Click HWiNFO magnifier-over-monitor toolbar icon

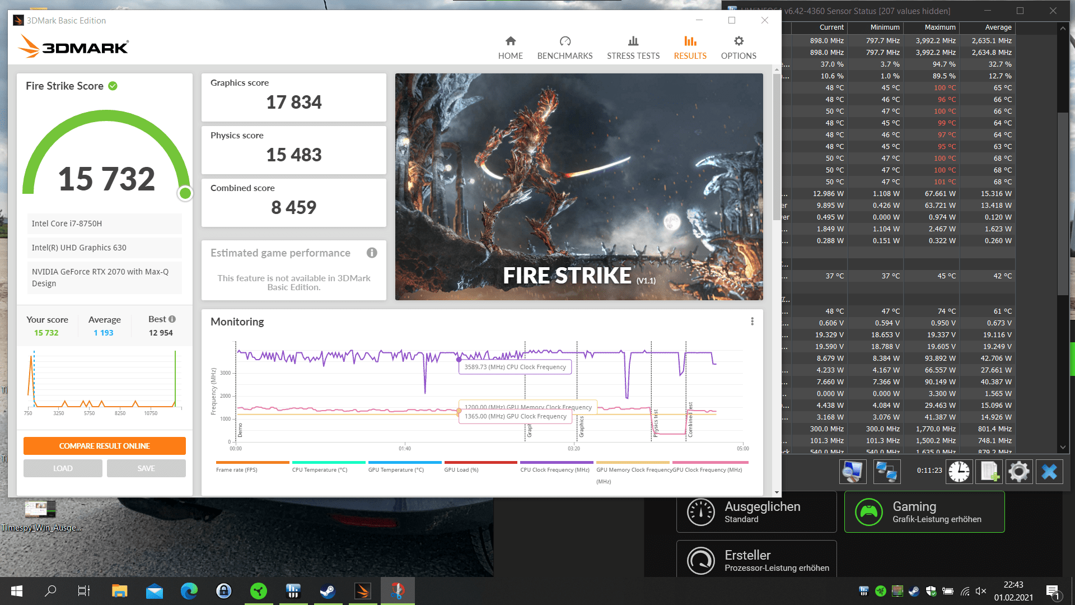pos(853,471)
